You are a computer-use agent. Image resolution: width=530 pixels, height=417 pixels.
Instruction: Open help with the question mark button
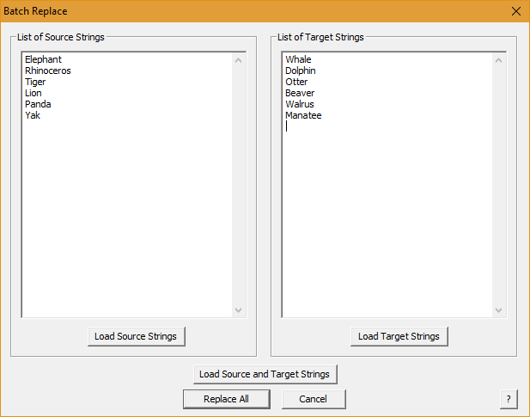tap(509, 399)
